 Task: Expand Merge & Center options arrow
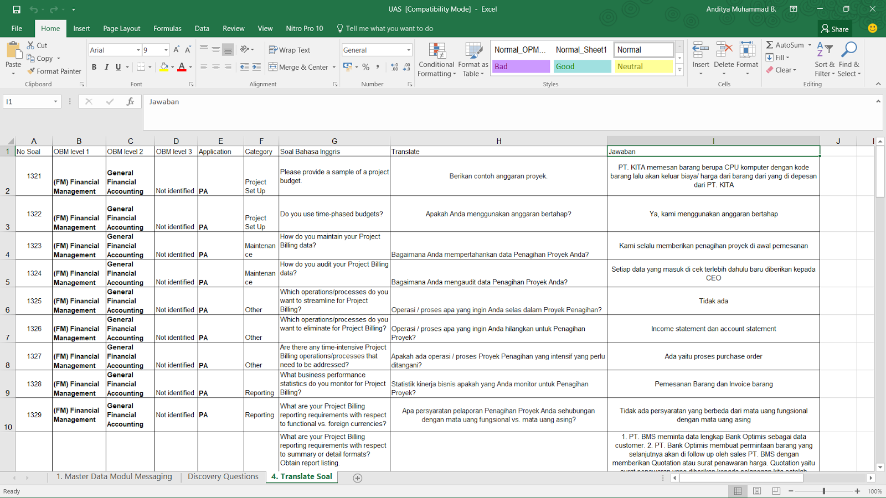334,68
